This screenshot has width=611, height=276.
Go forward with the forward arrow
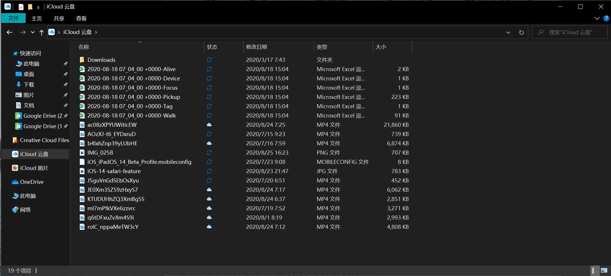[23, 32]
